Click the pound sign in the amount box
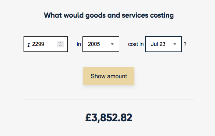 [x=29, y=45]
